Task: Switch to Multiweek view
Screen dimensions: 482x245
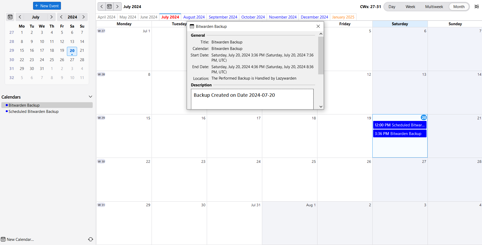Action: coord(434,7)
